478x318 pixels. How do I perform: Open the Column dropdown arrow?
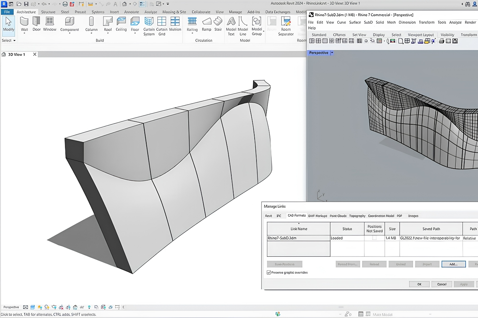coord(91,33)
